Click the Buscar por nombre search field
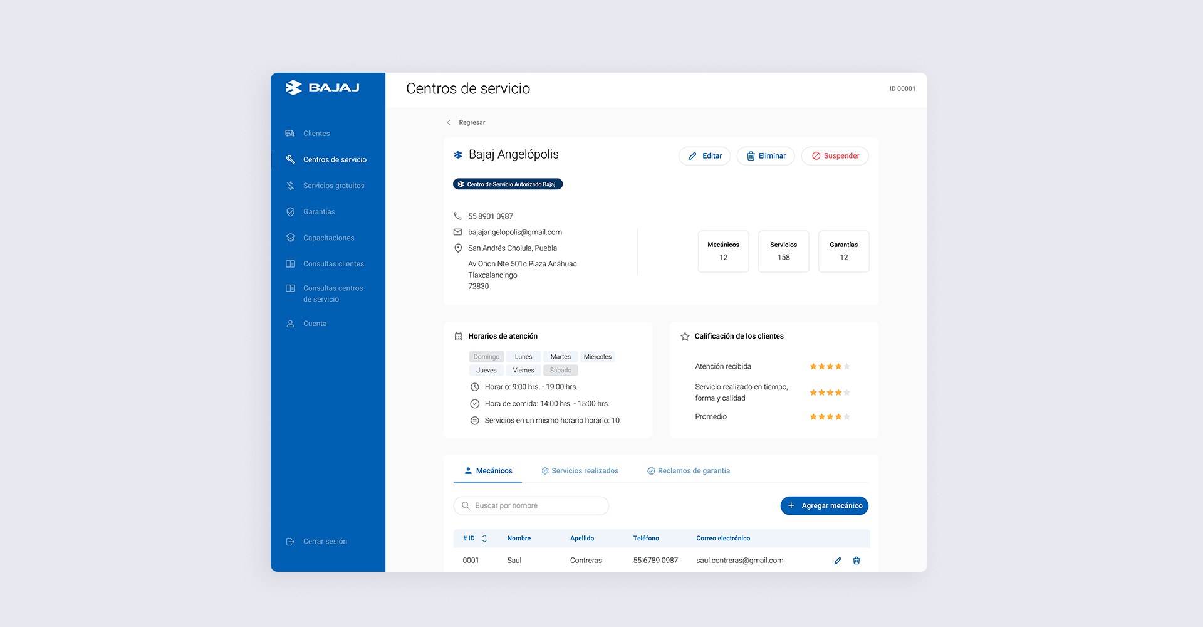The image size is (1203, 627). click(531, 506)
